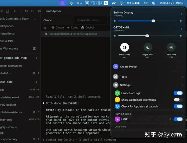This screenshot has width=187, height=143.
Task: Disable Launch at Login switch
Action: [x=178, y=93]
